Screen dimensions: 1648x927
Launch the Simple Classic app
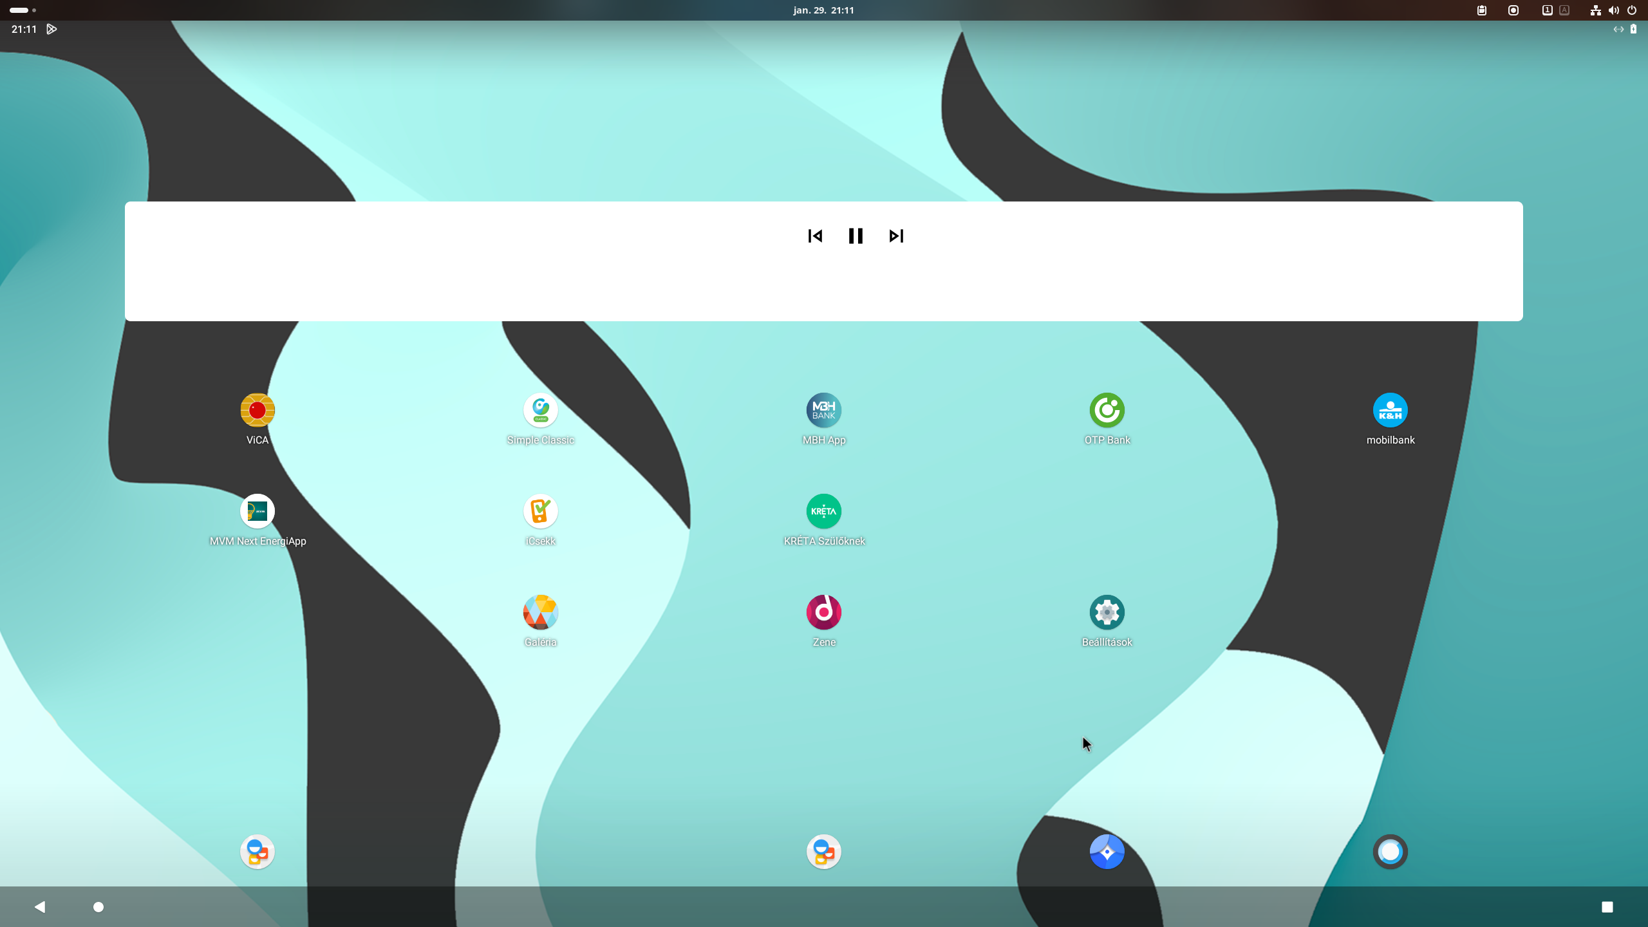point(540,410)
